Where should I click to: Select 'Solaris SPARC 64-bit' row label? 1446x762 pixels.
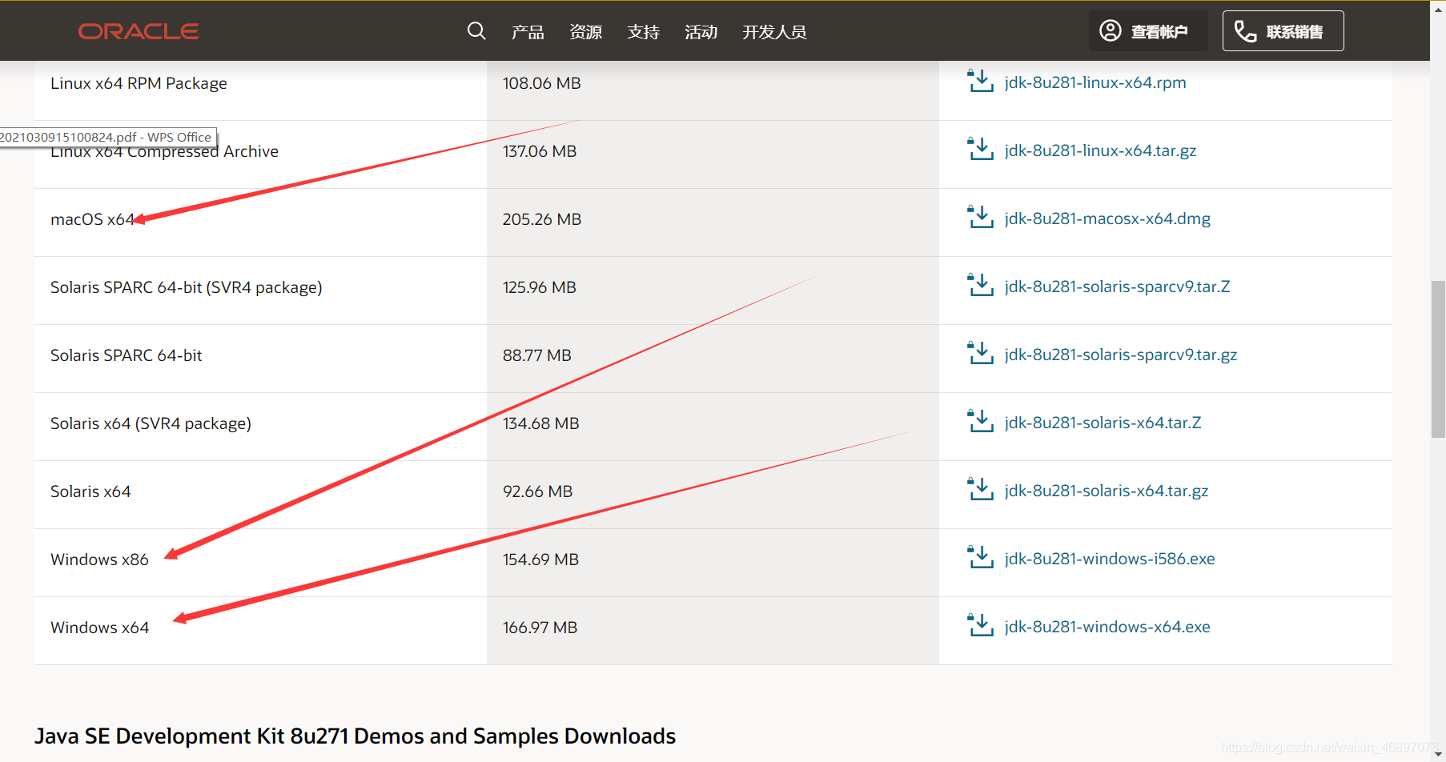click(x=126, y=355)
